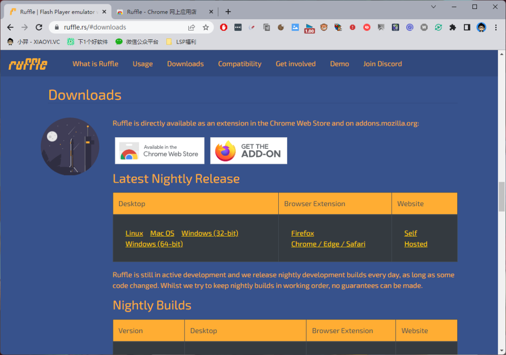Viewport: 506px width, 355px height.
Task: Click the Chrome Web Store badge
Action: click(x=160, y=151)
